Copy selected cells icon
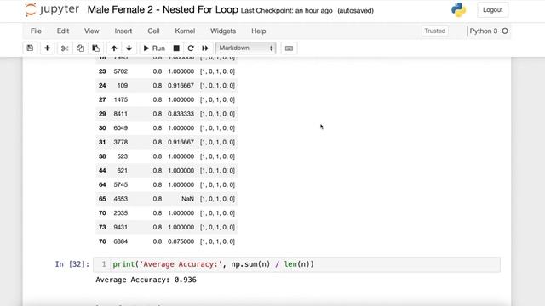This screenshot has height=306, width=545. point(80,48)
